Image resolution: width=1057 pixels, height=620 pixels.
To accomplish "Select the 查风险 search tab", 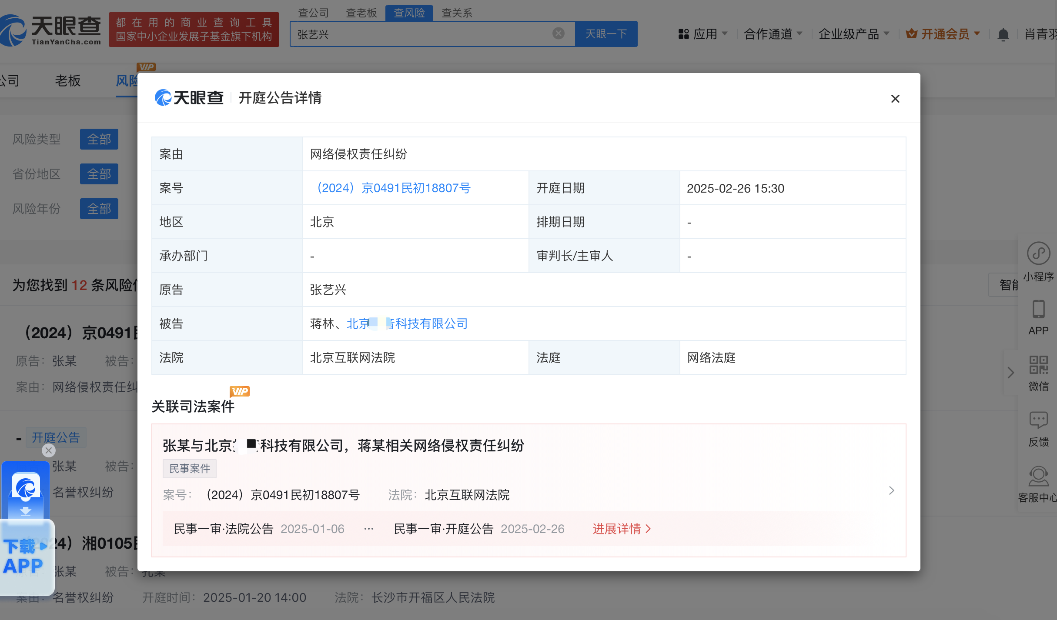I will 409,13.
